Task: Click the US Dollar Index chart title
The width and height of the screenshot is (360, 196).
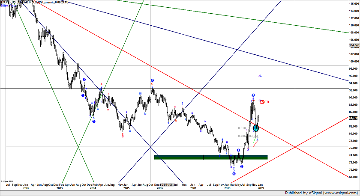Action: tap(26, 2)
